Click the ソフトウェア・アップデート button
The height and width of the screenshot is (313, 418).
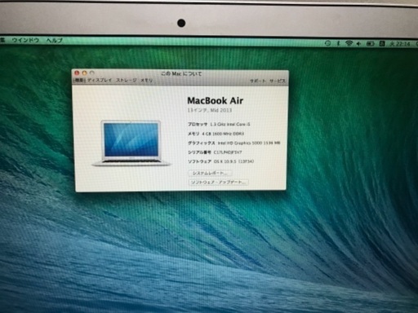click(x=218, y=183)
